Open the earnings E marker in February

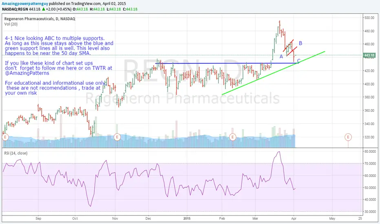(x=233, y=137)
